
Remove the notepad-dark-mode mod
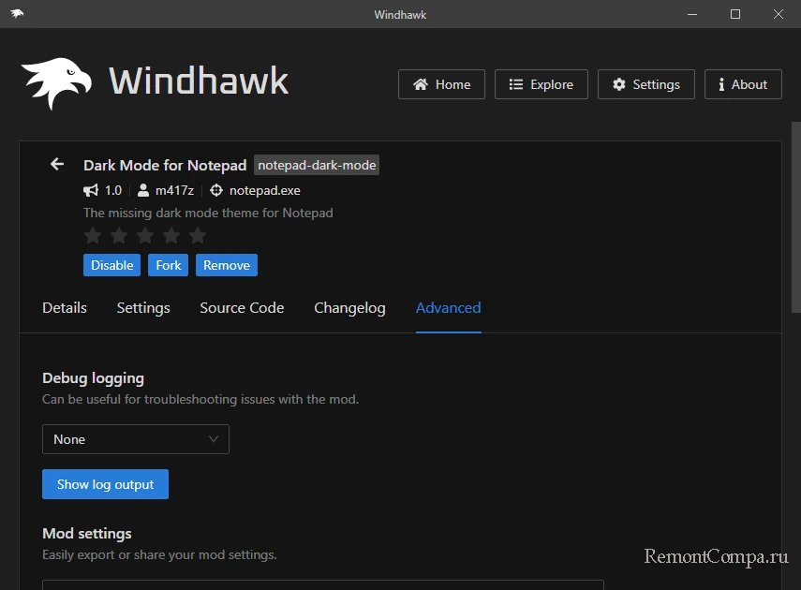tap(227, 265)
